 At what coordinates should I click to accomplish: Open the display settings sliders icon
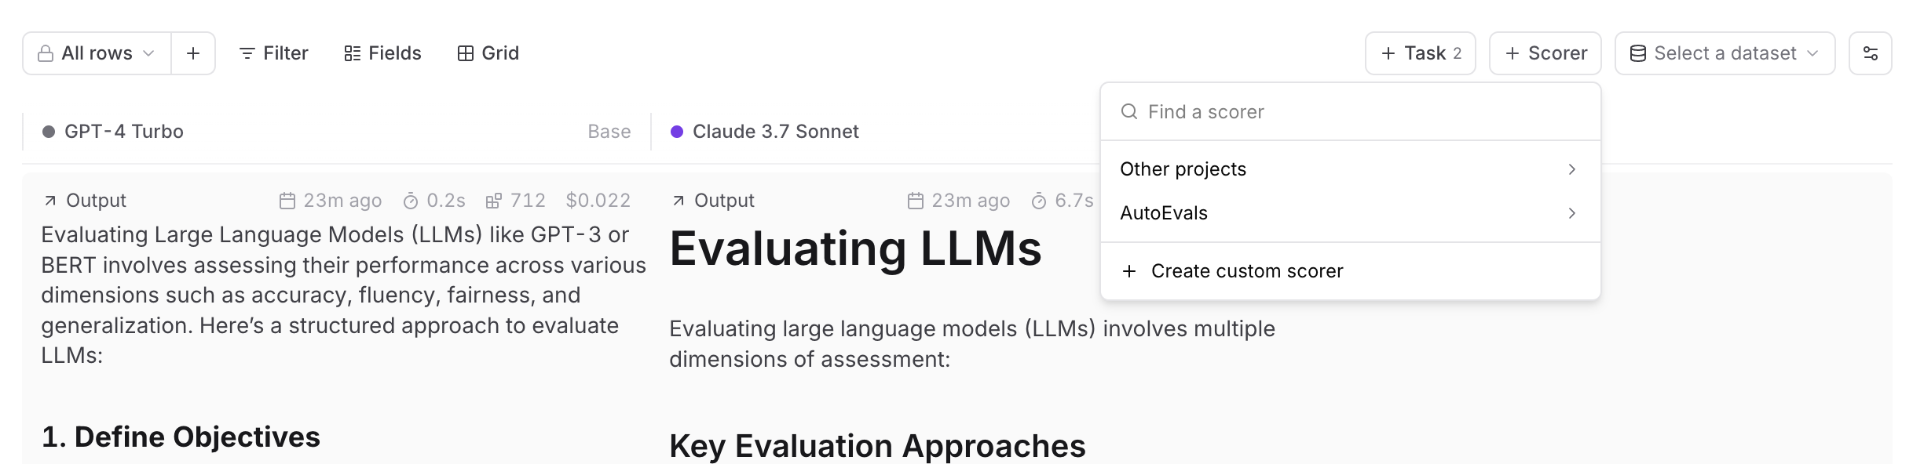tap(1871, 53)
